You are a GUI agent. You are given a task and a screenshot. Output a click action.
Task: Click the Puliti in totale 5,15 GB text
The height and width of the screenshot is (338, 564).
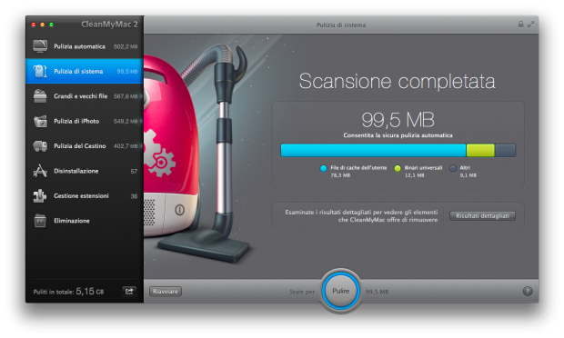point(68,292)
